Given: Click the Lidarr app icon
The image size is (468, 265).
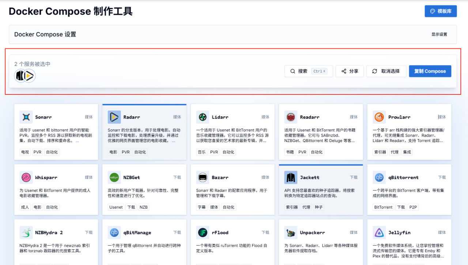Looking at the screenshot, I should point(203,117).
